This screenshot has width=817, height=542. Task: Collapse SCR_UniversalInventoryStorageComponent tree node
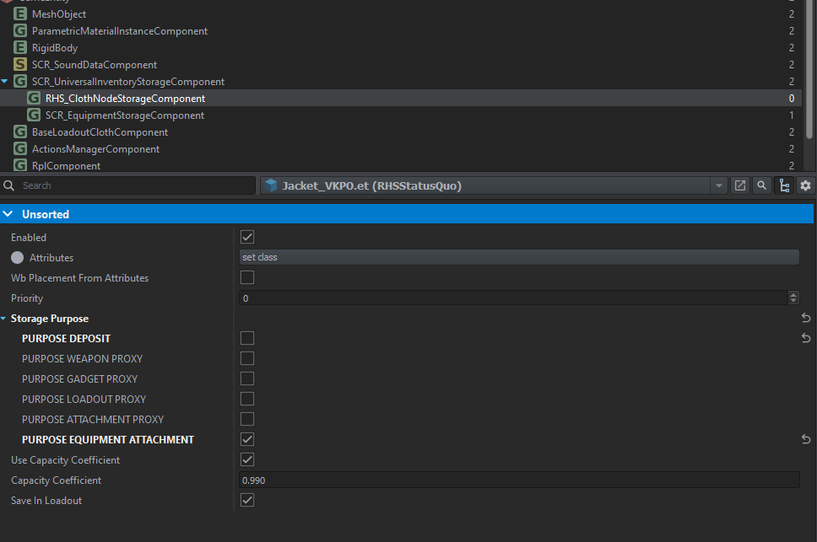5,82
